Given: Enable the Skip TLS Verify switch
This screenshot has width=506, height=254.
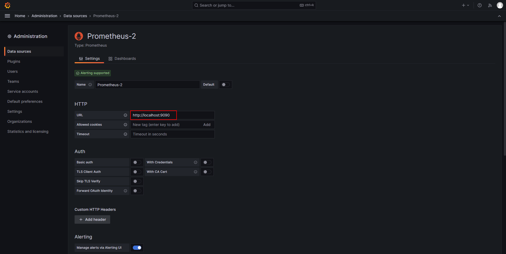Looking at the screenshot, I should click(137, 181).
